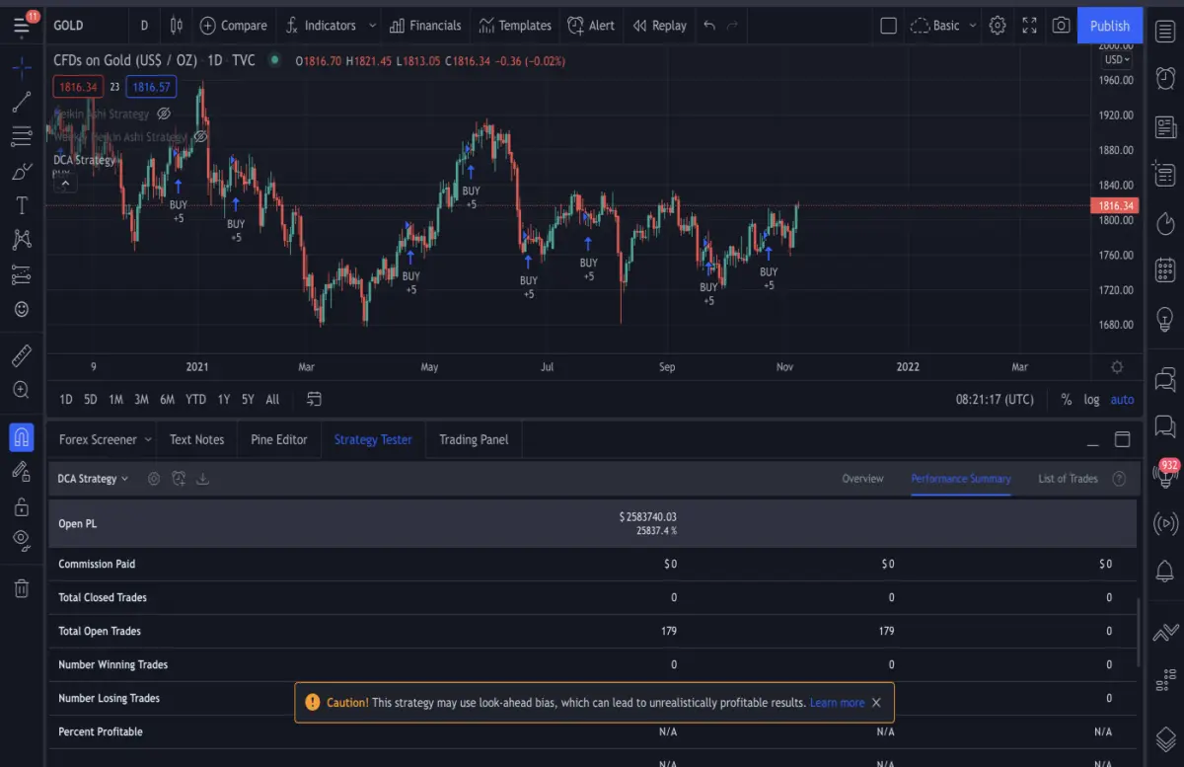The image size is (1184, 767).
Task: Follow the Learn more link
Action: pos(837,703)
